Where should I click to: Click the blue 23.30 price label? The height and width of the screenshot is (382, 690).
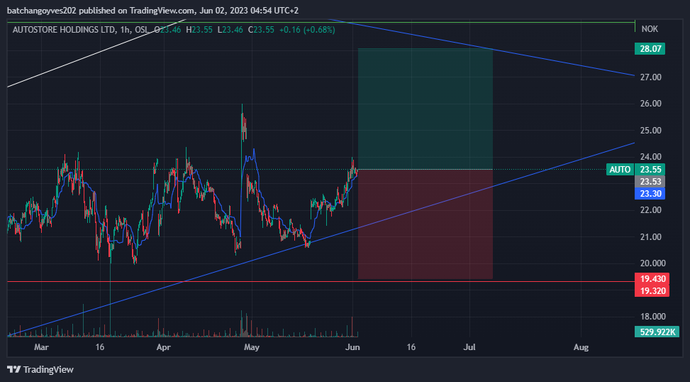click(x=650, y=193)
